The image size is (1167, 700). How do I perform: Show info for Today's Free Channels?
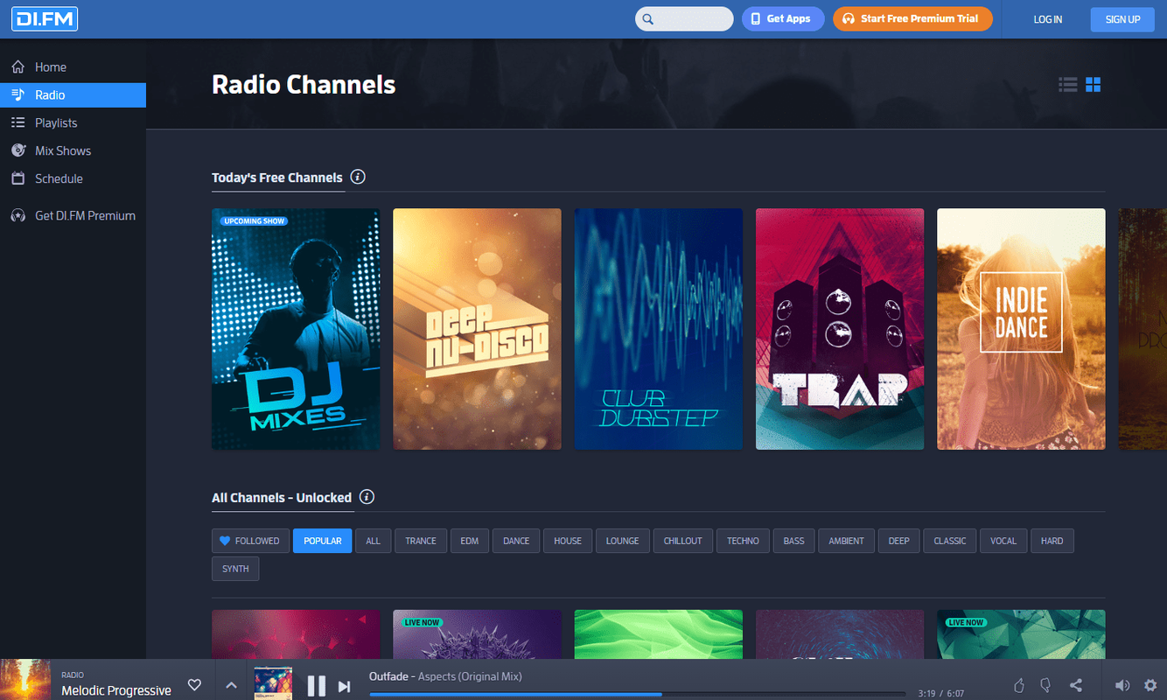[x=358, y=177]
